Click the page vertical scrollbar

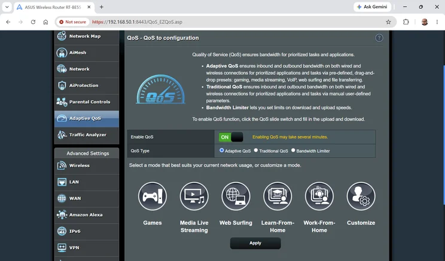pyautogui.click(x=444, y=134)
